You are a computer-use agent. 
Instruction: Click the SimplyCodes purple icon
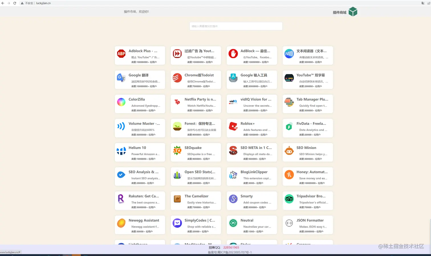[177, 223]
